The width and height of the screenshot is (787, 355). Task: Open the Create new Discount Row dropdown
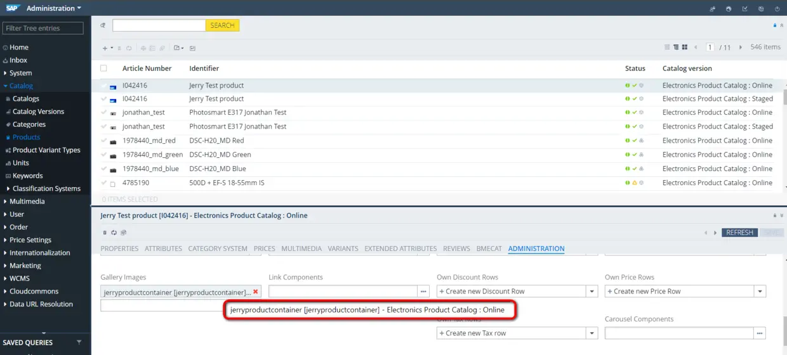point(592,292)
